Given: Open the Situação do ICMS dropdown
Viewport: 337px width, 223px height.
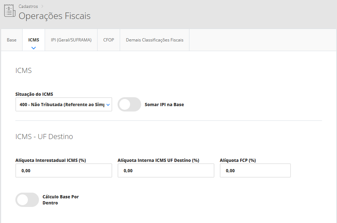Looking at the screenshot, I should pos(64,105).
